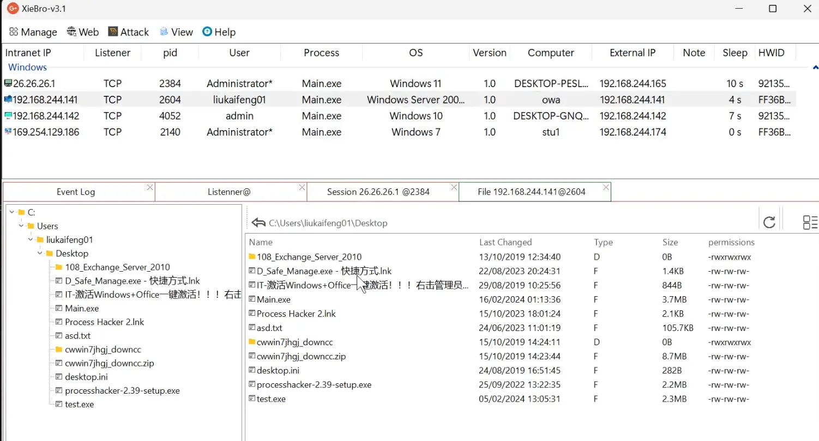Close the Listenner@ tab
Viewport: 819px width, 441px height.
click(302, 187)
